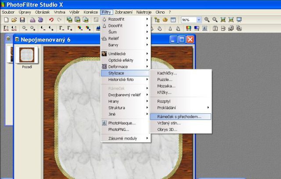Choose Mozaika... in Stylizace submenu

coord(180,86)
